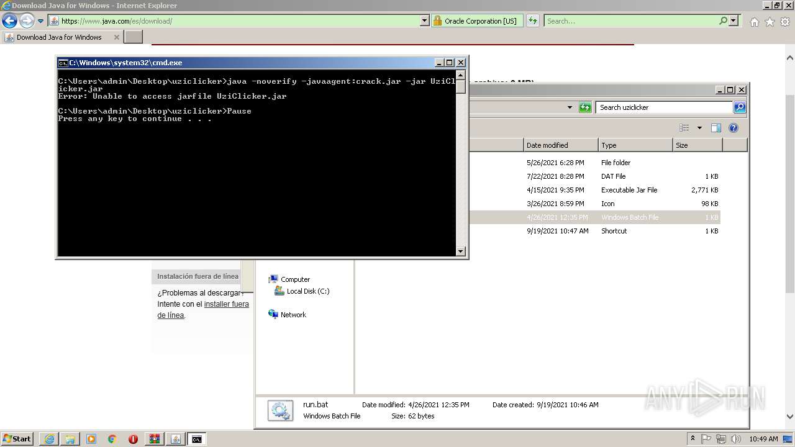795x447 pixels.
Task: Click the cmd window scrollbar thumb
Action: pos(461,86)
